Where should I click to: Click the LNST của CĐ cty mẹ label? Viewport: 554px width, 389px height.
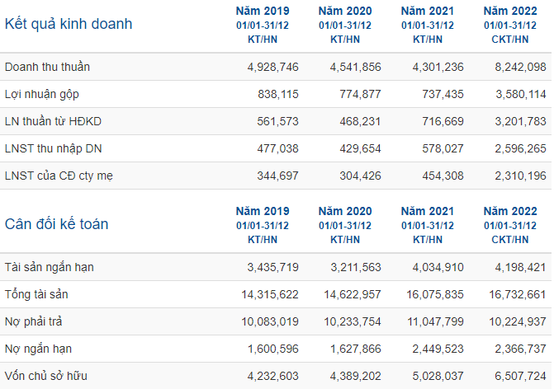click(59, 176)
